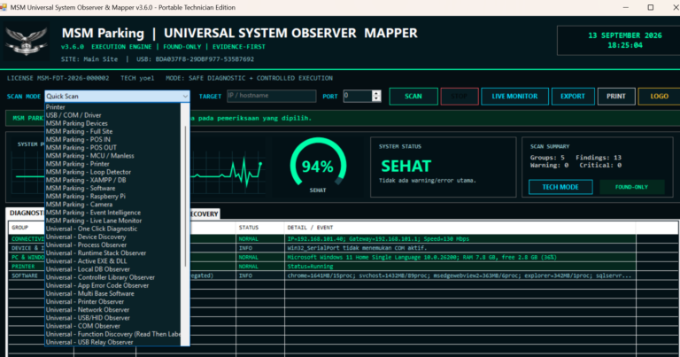The height and width of the screenshot is (357, 680).
Task: Select 'USB / COM / Driver' option
Action: (x=73, y=115)
